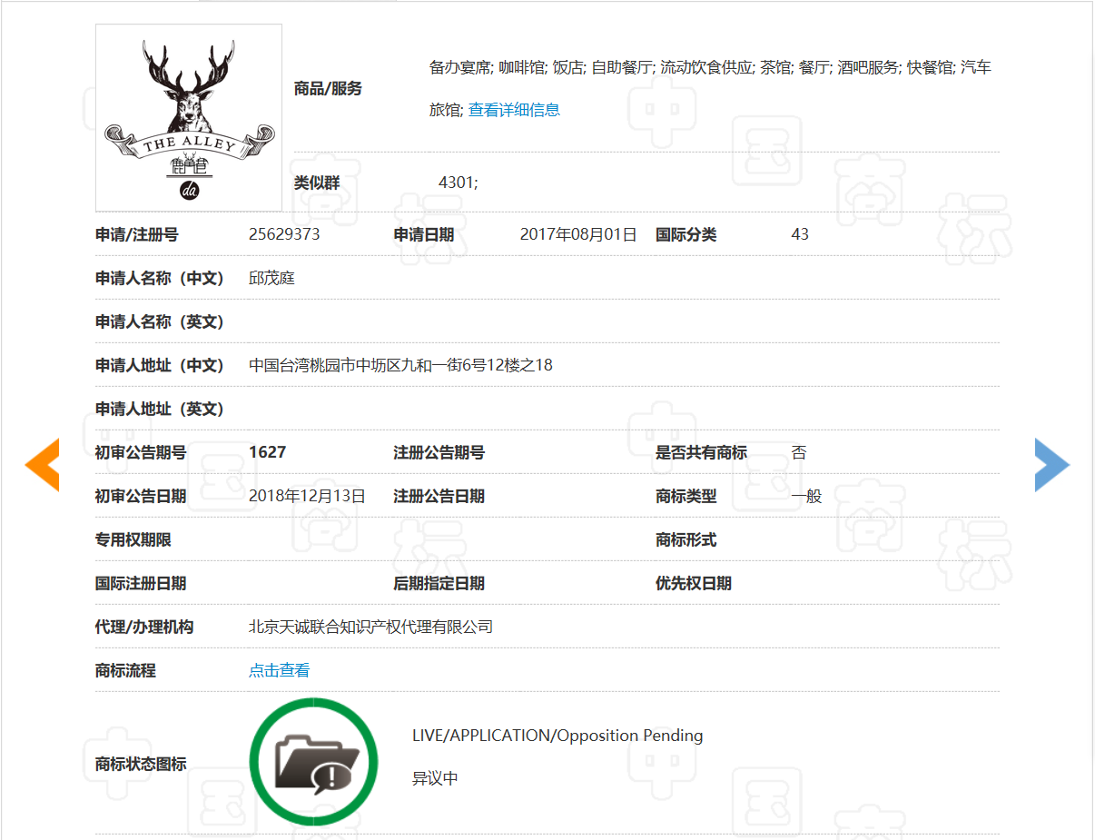The height and width of the screenshot is (840, 1095).
Task: Click the 专用权期限 label
Action: coord(133,539)
